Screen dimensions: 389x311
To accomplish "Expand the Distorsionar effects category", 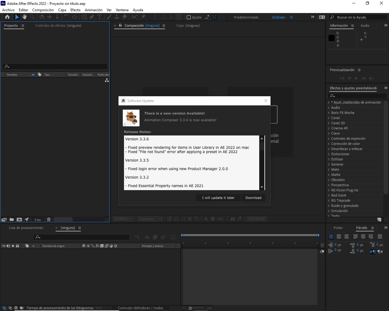I will [x=329, y=154].
